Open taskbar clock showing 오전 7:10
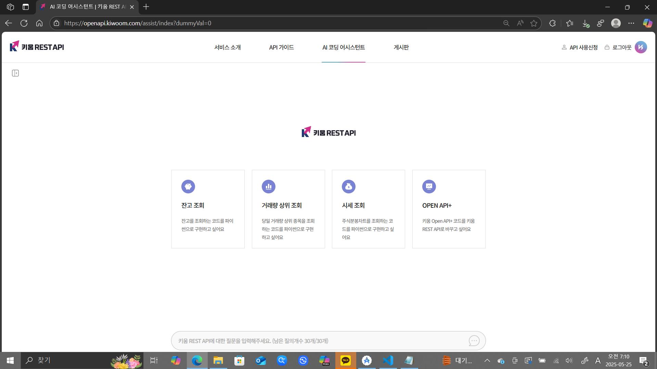Viewport: 657px width, 369px height. 618,360
